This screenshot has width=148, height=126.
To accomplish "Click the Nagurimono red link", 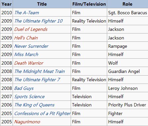I will click(x=27, y=122).
